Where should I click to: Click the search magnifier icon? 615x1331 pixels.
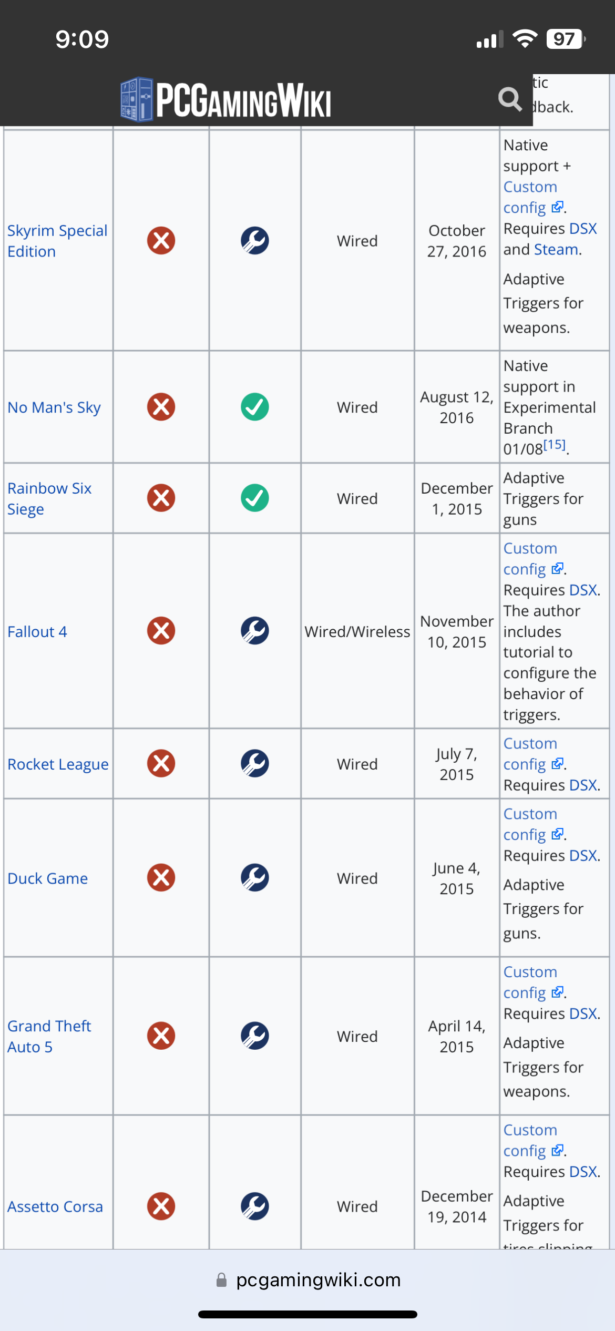point(509,99)
